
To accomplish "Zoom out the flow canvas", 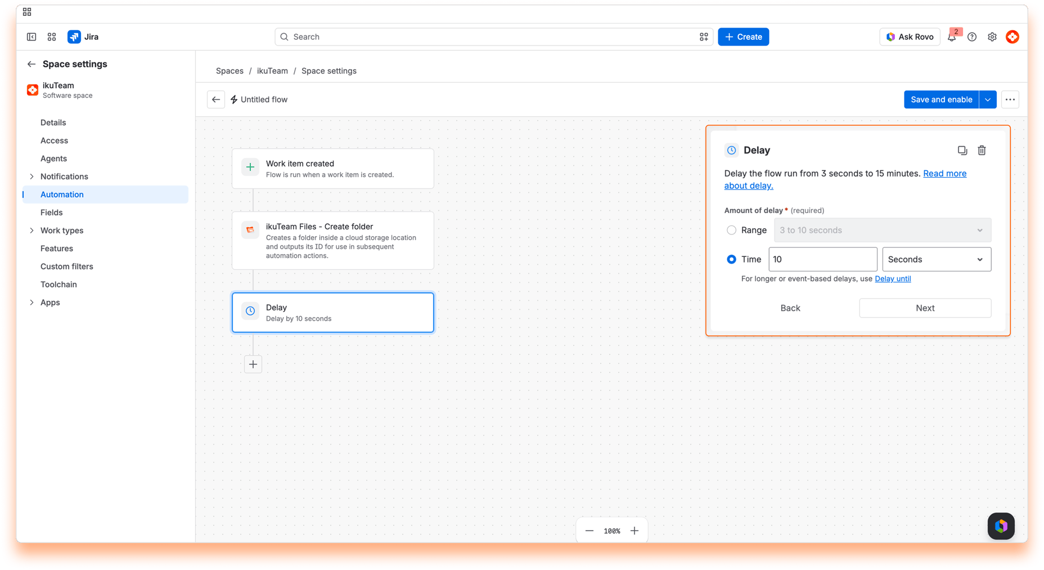I will point(589,531).
